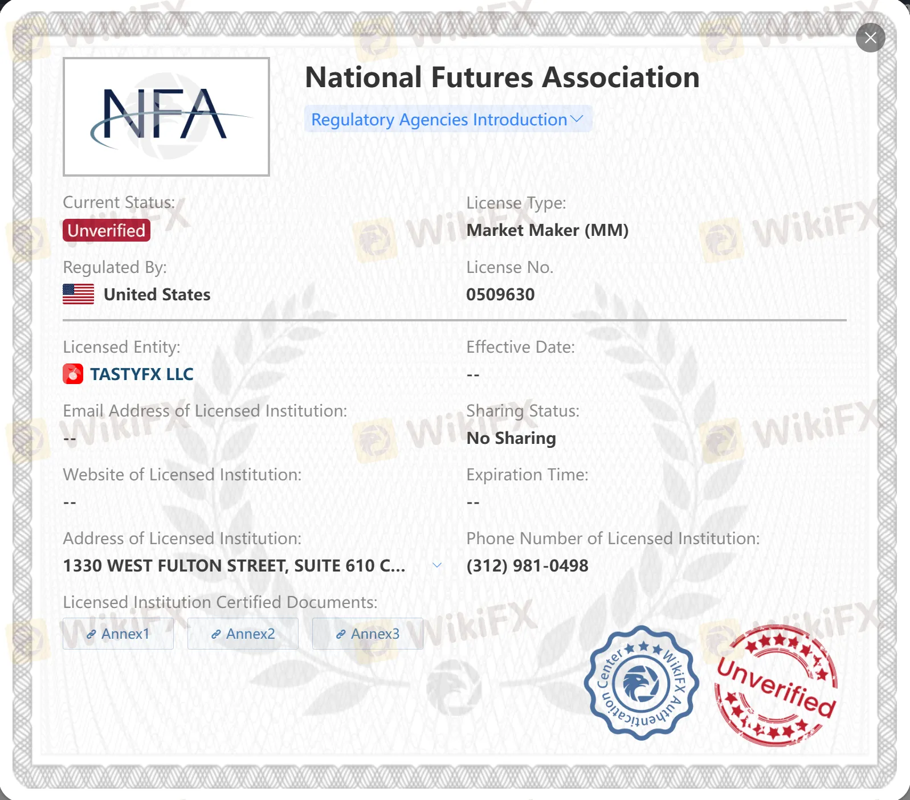Click the NFA logo image

pyautogui.click(x=166, y=117)
